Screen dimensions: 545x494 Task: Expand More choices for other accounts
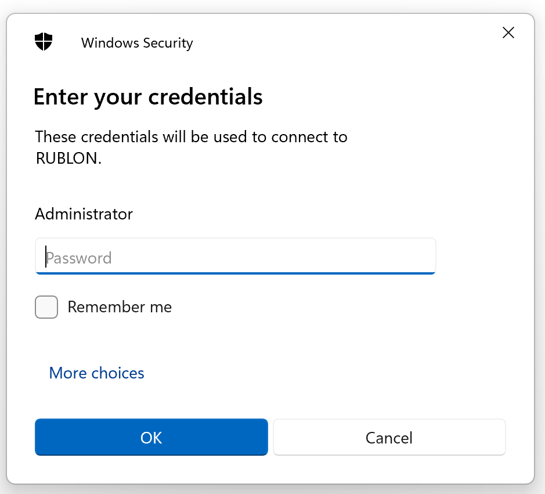(96, 373)
